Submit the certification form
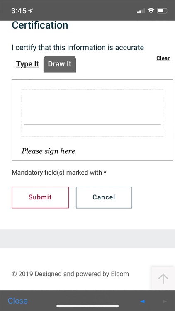 point(40,197)
